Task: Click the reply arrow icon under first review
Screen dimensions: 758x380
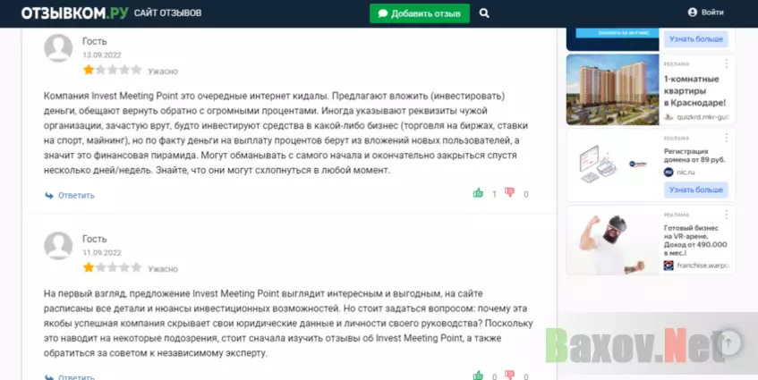Action: [49, 196]
